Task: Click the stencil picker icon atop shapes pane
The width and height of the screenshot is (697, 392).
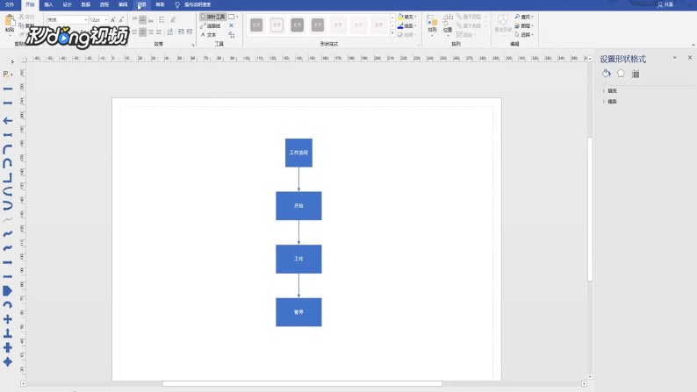Action: coord(7,75)
